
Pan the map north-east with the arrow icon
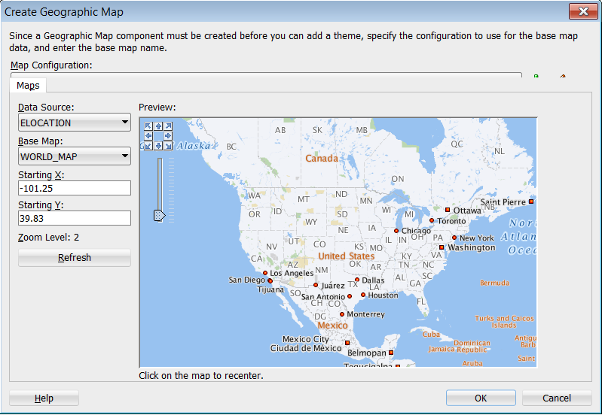(168, 126)
